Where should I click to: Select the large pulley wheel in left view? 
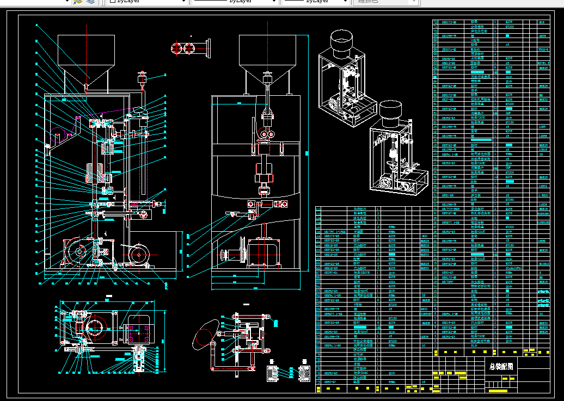click(x=78, y=252)
